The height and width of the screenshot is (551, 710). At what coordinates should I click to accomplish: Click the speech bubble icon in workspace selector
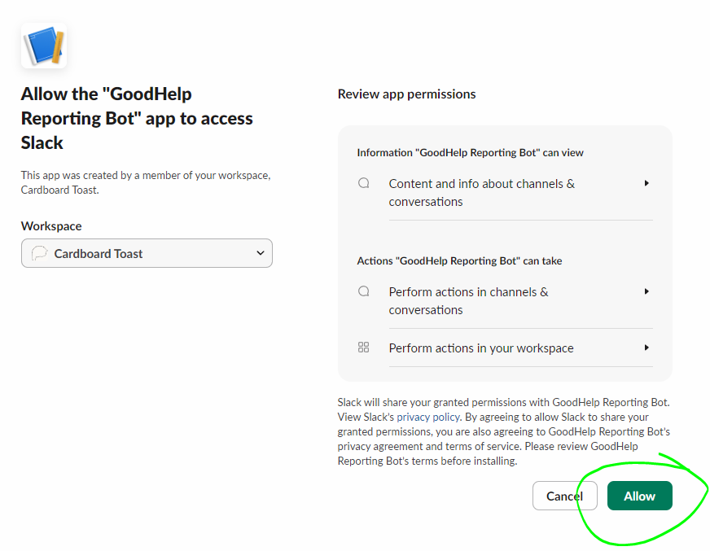[40, 253]
